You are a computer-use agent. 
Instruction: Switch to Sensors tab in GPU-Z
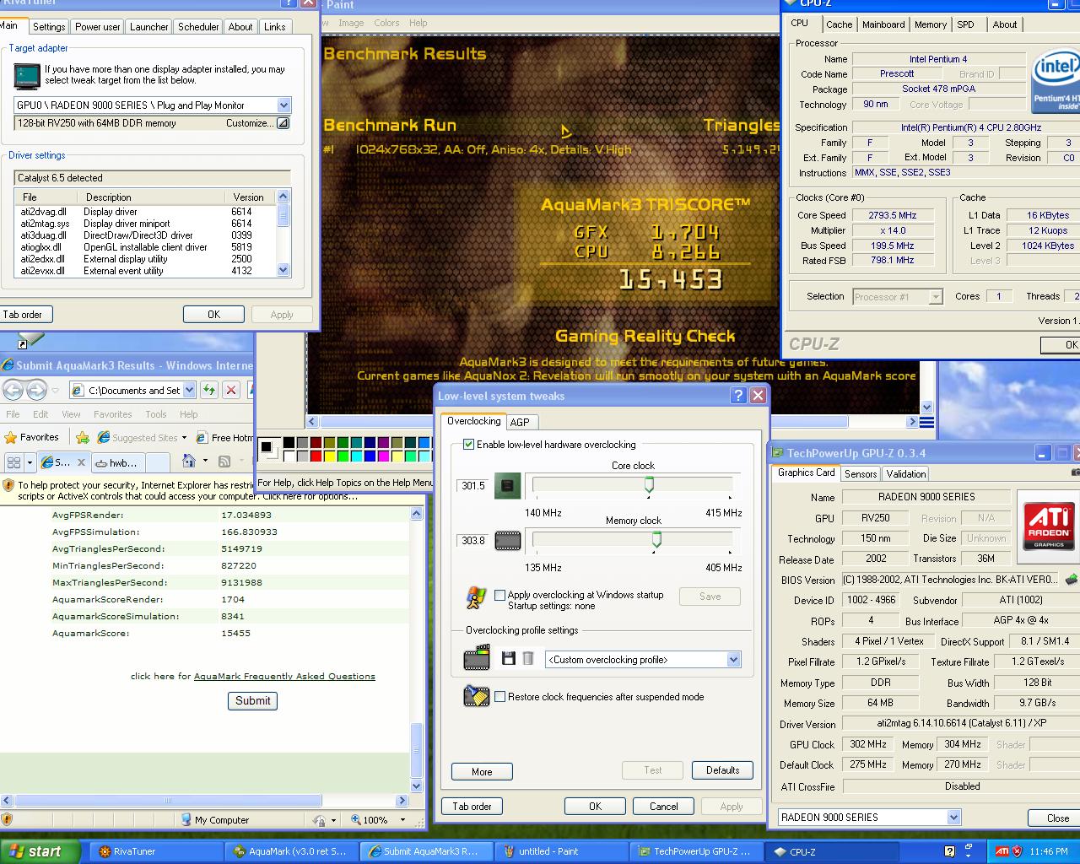pos(861,473)
